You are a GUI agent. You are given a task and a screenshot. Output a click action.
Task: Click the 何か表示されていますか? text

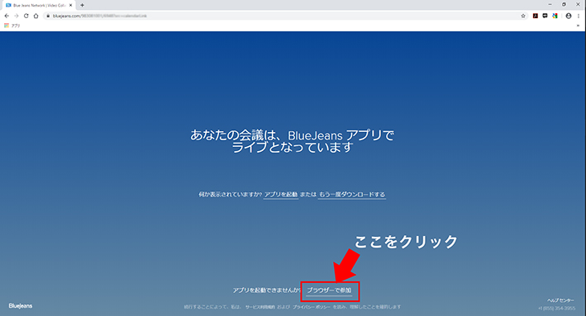coord(230,195)
